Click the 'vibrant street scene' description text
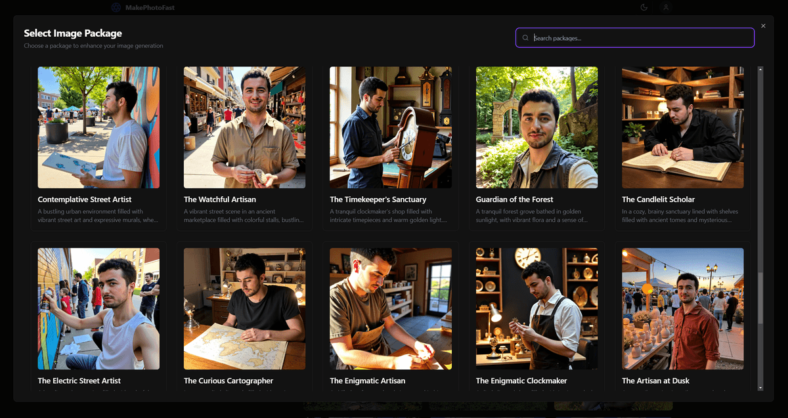This screenshot has height=418, width=788. coord(244,216)
